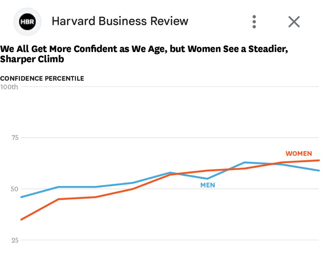
Task: Click the CONFIDENCE PERCENTILE axis title
Action: pos(42,79)
